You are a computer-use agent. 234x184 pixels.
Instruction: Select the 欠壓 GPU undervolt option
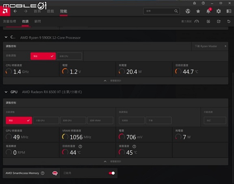point(46,120)
